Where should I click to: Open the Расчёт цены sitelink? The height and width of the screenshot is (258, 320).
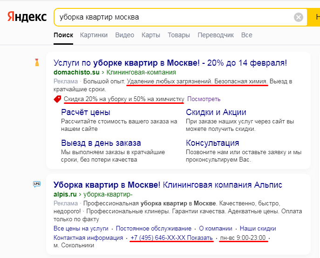86,112
